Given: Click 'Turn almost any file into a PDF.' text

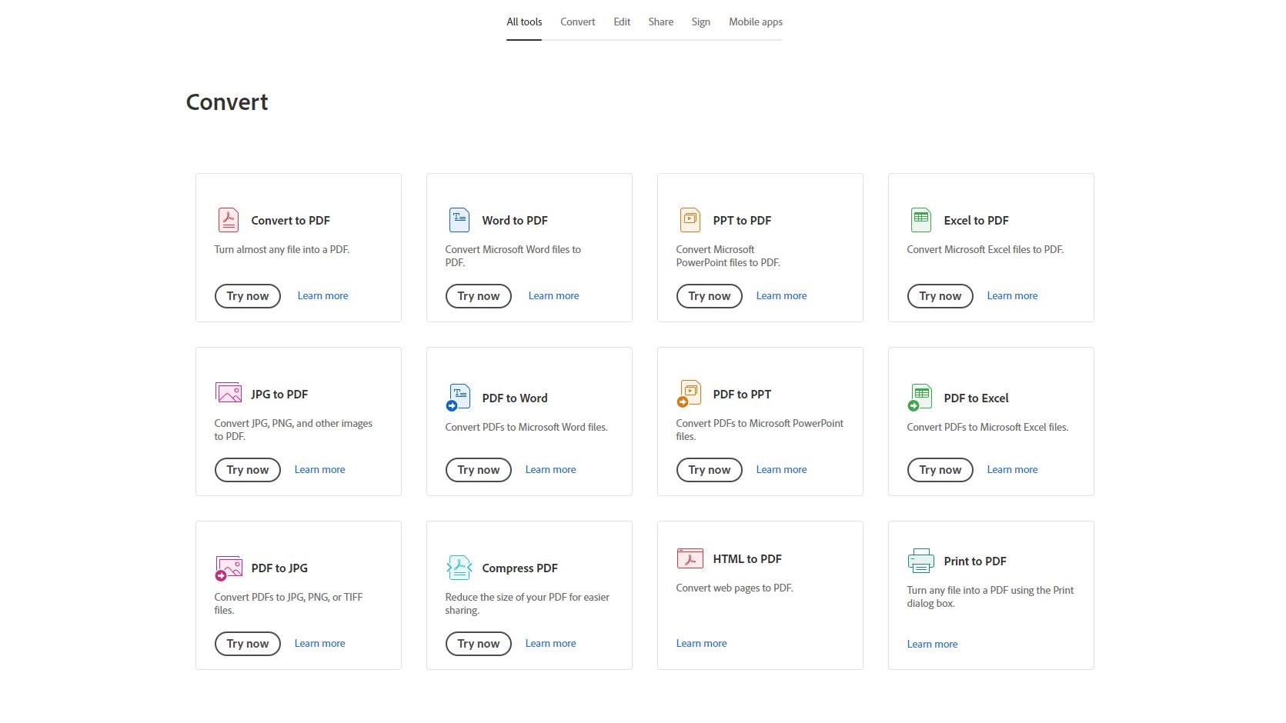Looking at the screenshot, I should tap(282, 249).
